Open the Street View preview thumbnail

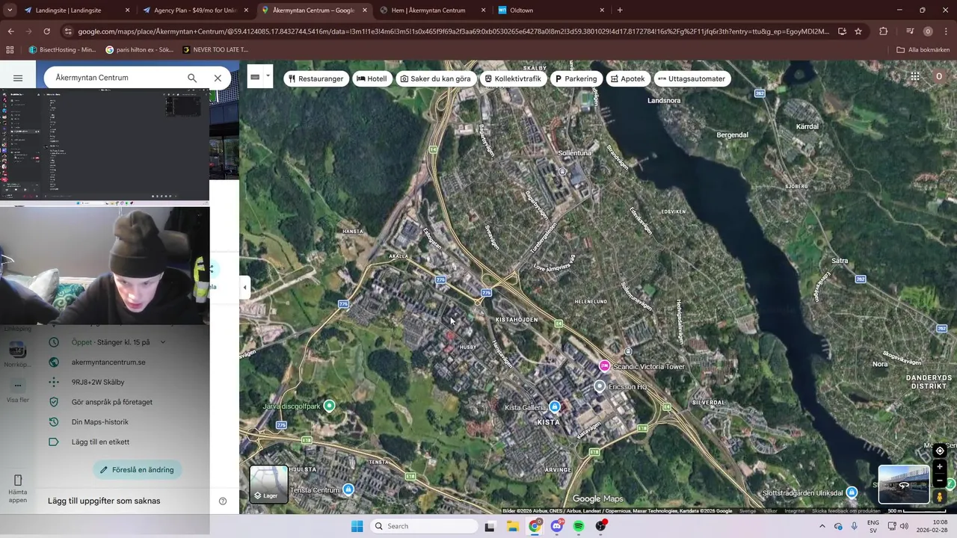[904, 484]
